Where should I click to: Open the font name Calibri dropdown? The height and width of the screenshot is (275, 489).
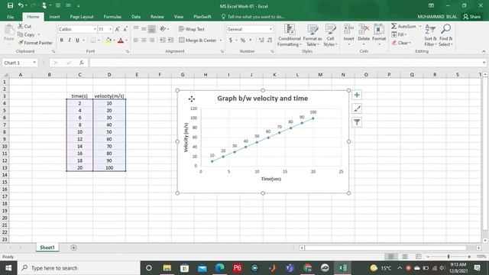pyautogui.click(x=95, y=29)
